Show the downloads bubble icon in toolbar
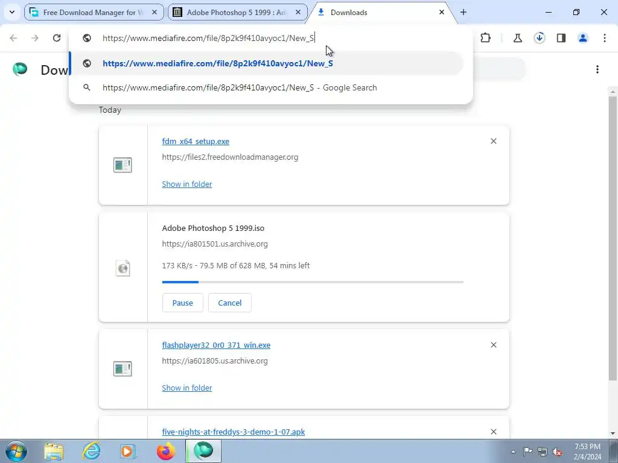Screen dimensions: 618x463 coord(539,38)
